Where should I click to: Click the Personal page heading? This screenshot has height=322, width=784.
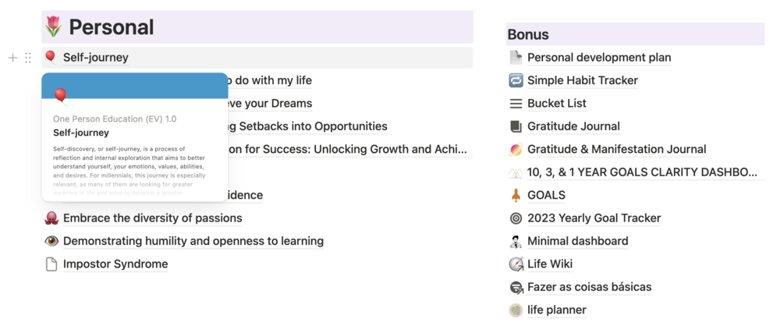pos(111,28)
